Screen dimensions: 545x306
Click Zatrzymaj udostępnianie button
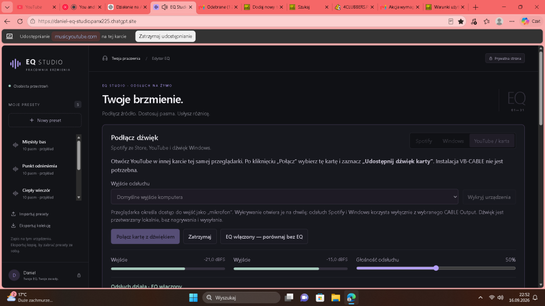coord(166,36)
